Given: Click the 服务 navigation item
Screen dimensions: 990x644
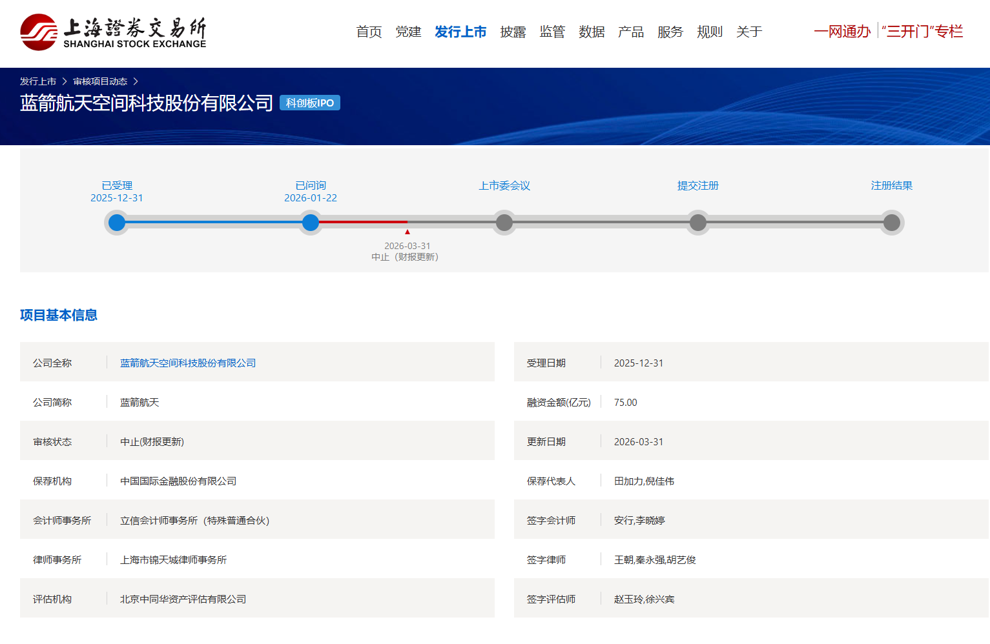Looking at the screenshot, I should (670, 32).
